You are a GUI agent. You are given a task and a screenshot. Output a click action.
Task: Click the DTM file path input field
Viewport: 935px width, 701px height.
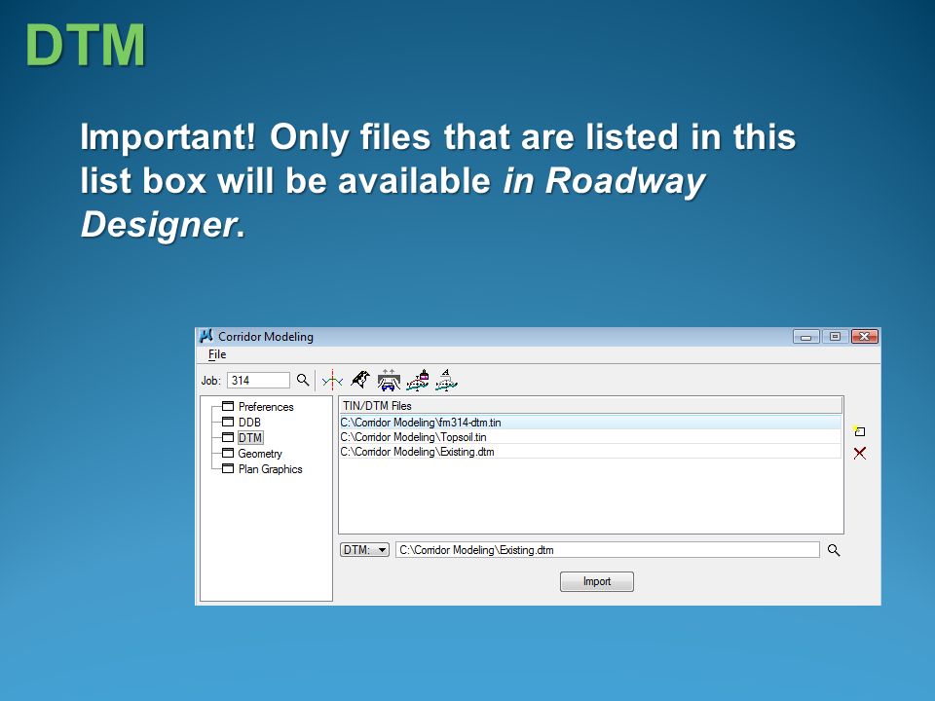click(607, 549)
